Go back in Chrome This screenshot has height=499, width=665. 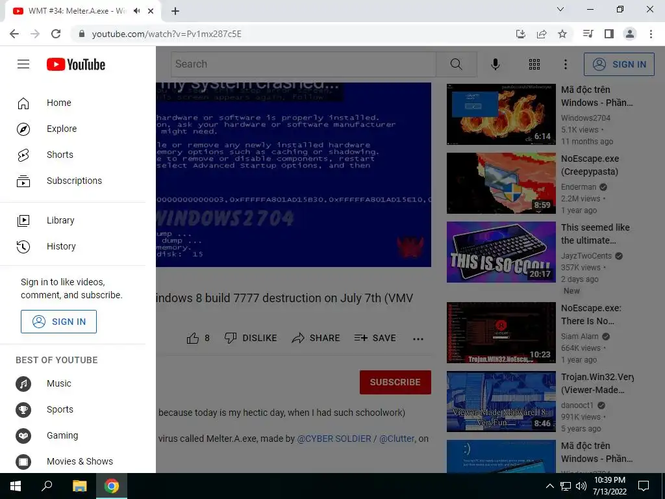tap(14, 34)
